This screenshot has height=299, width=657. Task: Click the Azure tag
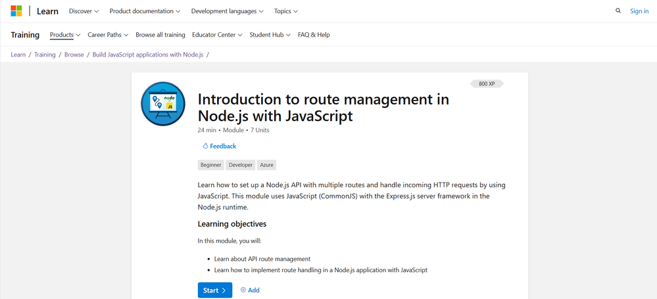point(266,165)
